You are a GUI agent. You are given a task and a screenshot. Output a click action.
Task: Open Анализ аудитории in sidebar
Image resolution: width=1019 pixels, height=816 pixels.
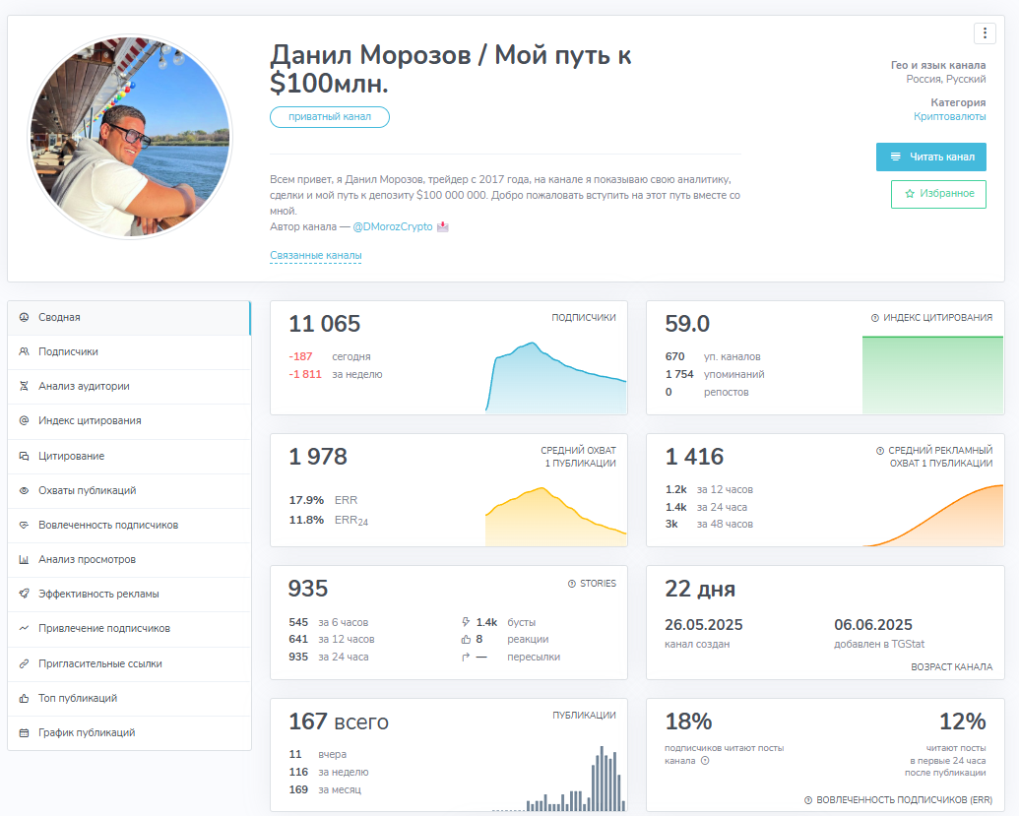[129, 387]
